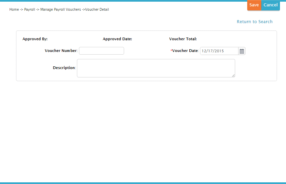
Task: Click the Description text area
Action: (x=156, y=68)
